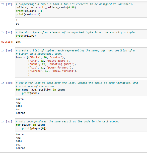147x153 pixels.
Task: Click the In [18] cell prompt
Action: click(x=7, y=33)
